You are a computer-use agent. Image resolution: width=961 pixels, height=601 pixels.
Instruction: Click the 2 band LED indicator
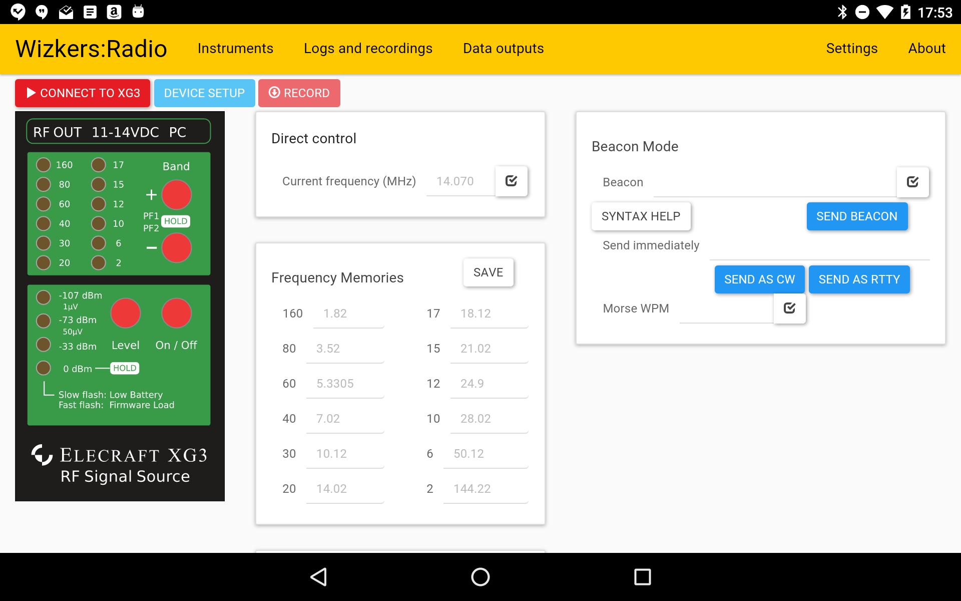click(x=99, y=262)
